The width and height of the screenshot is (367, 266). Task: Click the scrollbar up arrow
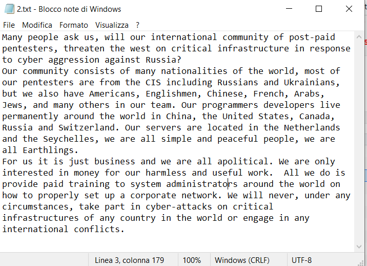(360, 37)
